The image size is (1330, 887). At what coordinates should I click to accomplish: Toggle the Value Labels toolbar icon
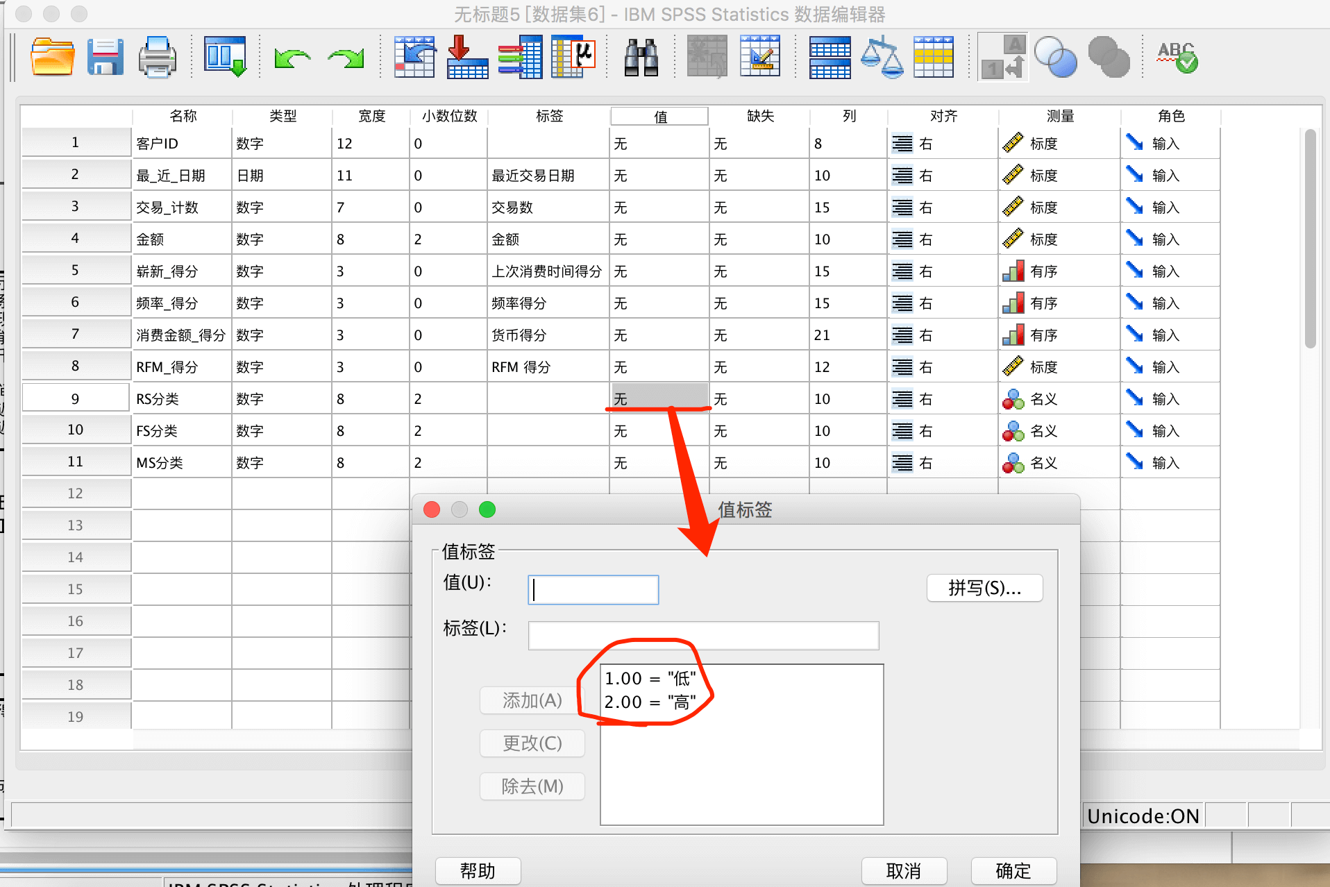(x=1003, y=57)
